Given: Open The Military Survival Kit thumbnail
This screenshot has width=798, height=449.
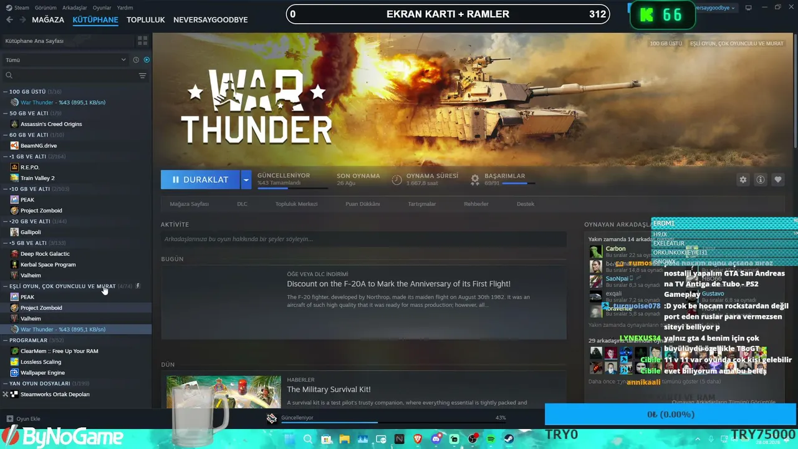Looking at the screenshot, I should pos(224,392).
